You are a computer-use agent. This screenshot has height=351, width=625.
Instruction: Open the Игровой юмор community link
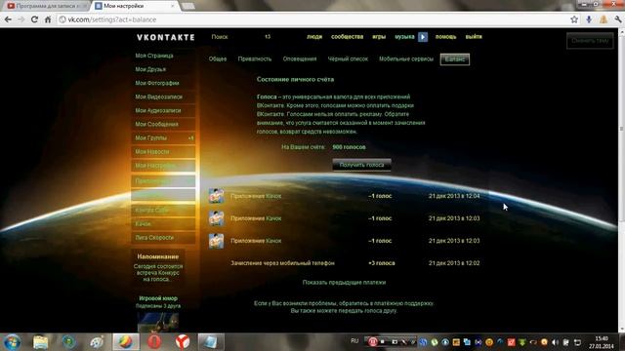click(158, 298)
